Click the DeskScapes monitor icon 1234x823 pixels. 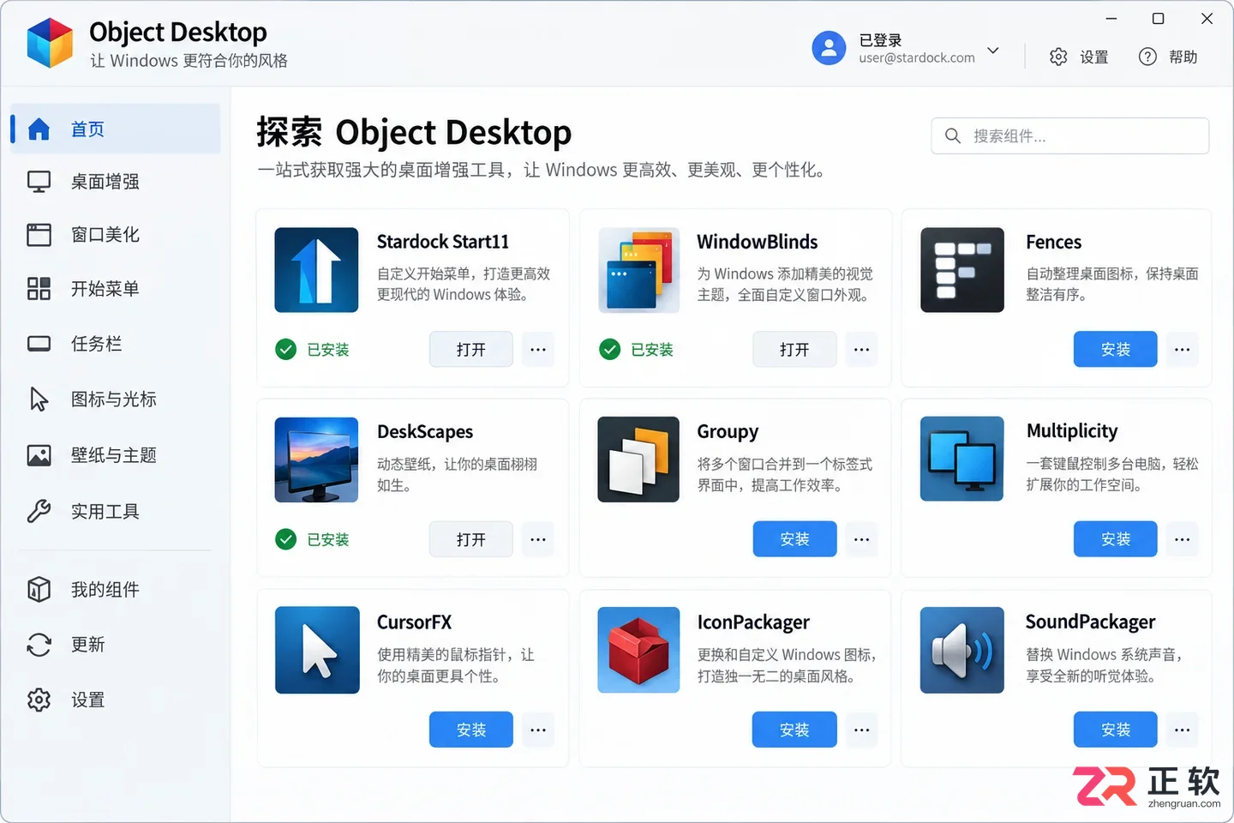(316, 460)
